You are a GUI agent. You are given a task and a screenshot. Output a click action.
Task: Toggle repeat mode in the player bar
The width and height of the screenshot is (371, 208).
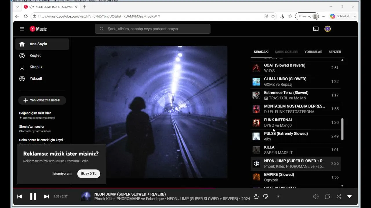pyautogui.click(x=327, y=196)
